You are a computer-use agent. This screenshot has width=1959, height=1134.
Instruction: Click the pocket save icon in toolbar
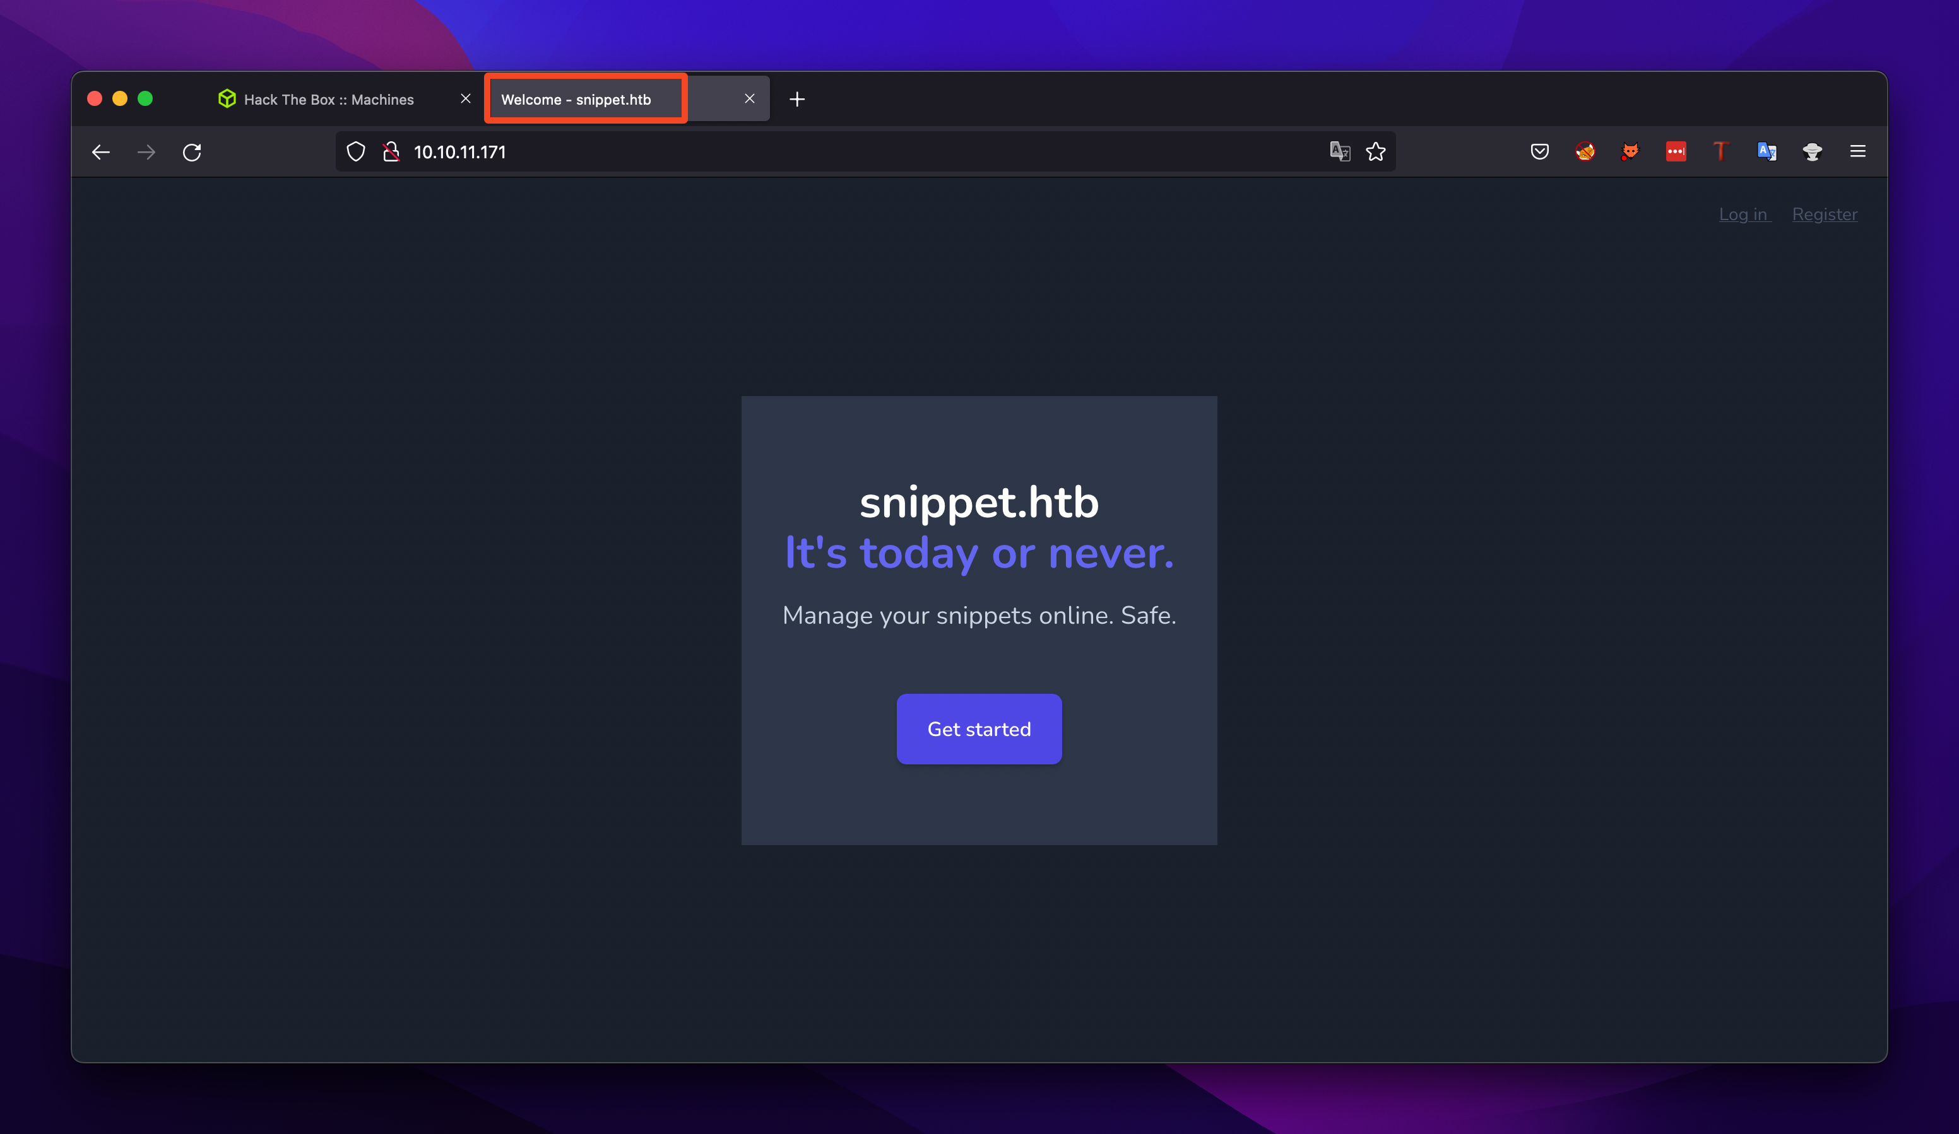pyautogui.click(x=1539, y=151)
